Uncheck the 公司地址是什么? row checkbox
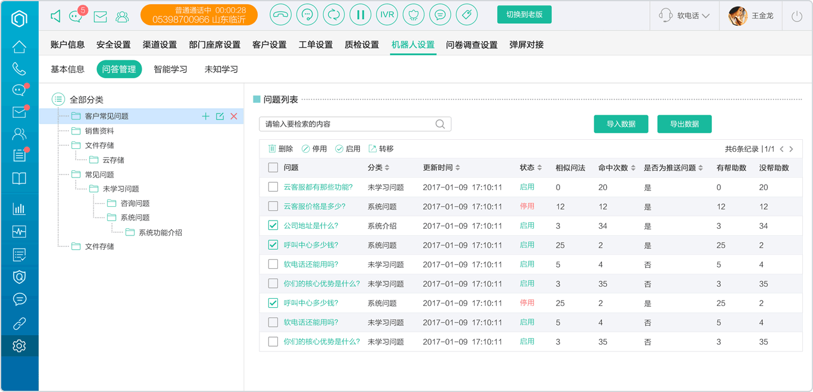 (x=273, y=226)
